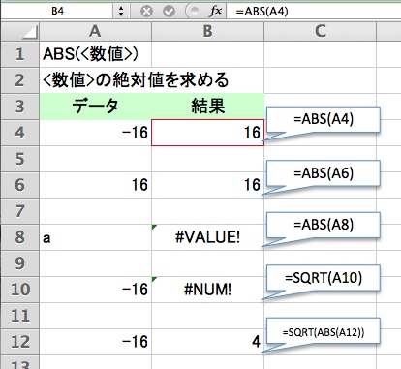401x369 pixels.
Task: Confirm entry with the checkmark icon
Action: (x=169, y=12)
